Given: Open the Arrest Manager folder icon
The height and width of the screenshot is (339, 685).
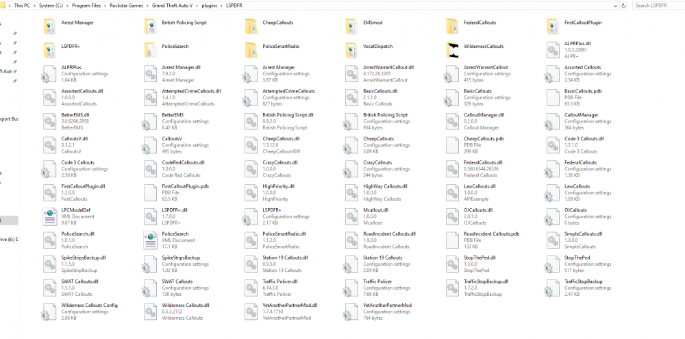Looking at the screenshot, I should pyautogui.click(x=50, y=27).
